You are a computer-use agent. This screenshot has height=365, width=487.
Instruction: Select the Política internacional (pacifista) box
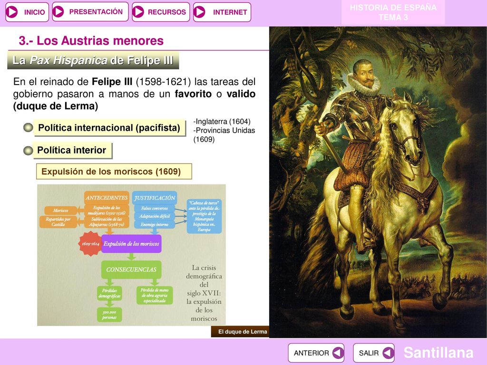tap(110, 128)
